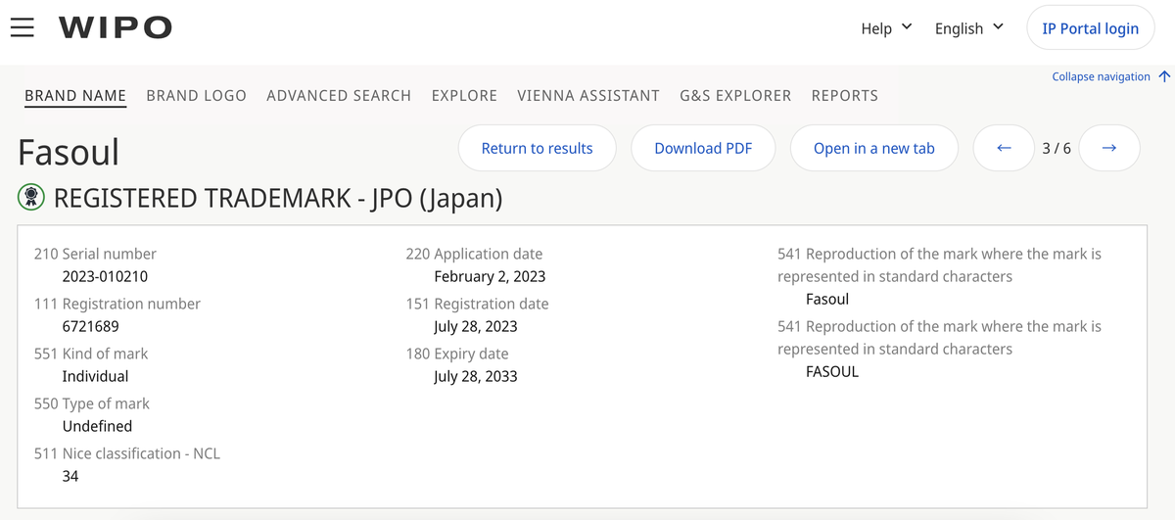Viewport: 1175px width, 520px height.
Task: Go to the previous result arrow
Action: (x=1004, y=148)
